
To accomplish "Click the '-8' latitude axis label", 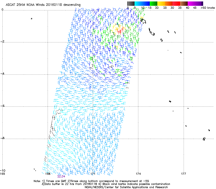I will point(2,138).
